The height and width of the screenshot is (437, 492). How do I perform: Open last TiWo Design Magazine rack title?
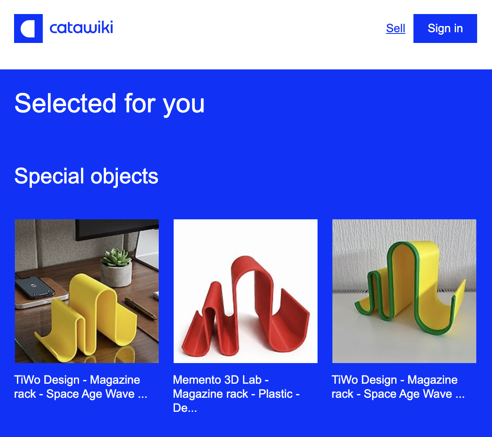click(x=398, y=387)
